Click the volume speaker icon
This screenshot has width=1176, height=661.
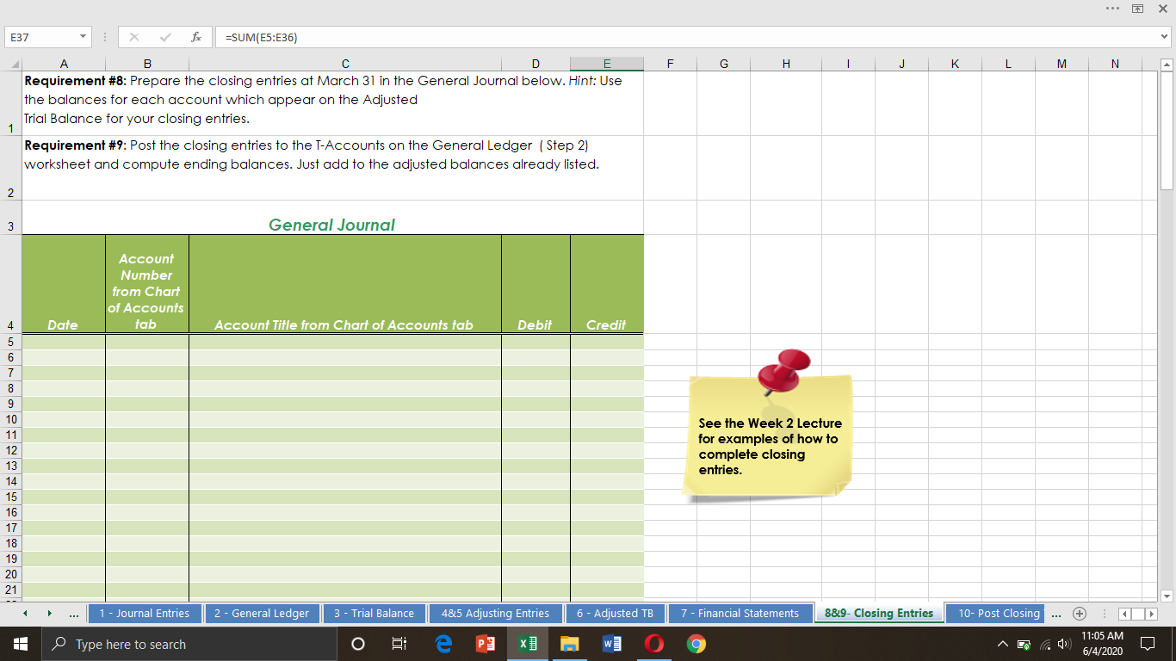click(1064, 645)
